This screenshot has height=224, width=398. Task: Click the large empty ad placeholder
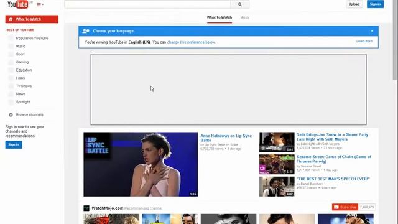pyautogui.click(x=228, y=89)
